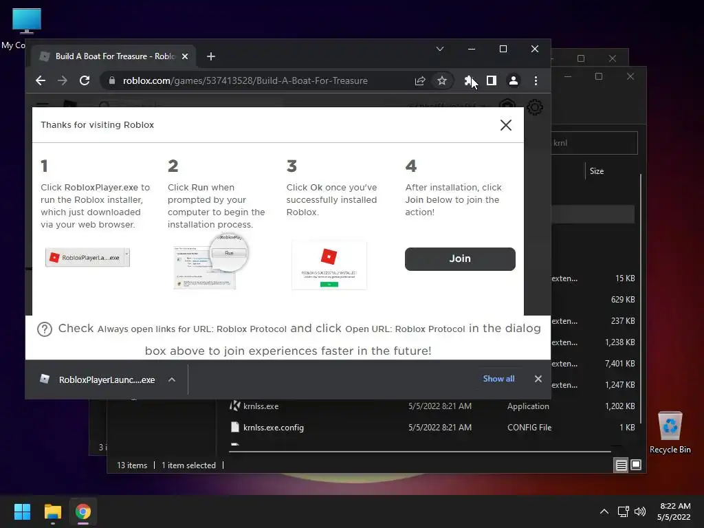This screenshot has height=528, width=704.
Task: Switch Explorer to large icons view
Action: 636,465
